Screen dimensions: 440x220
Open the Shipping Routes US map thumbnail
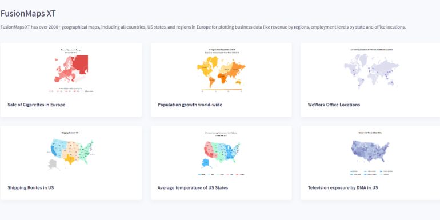[71, 151]
